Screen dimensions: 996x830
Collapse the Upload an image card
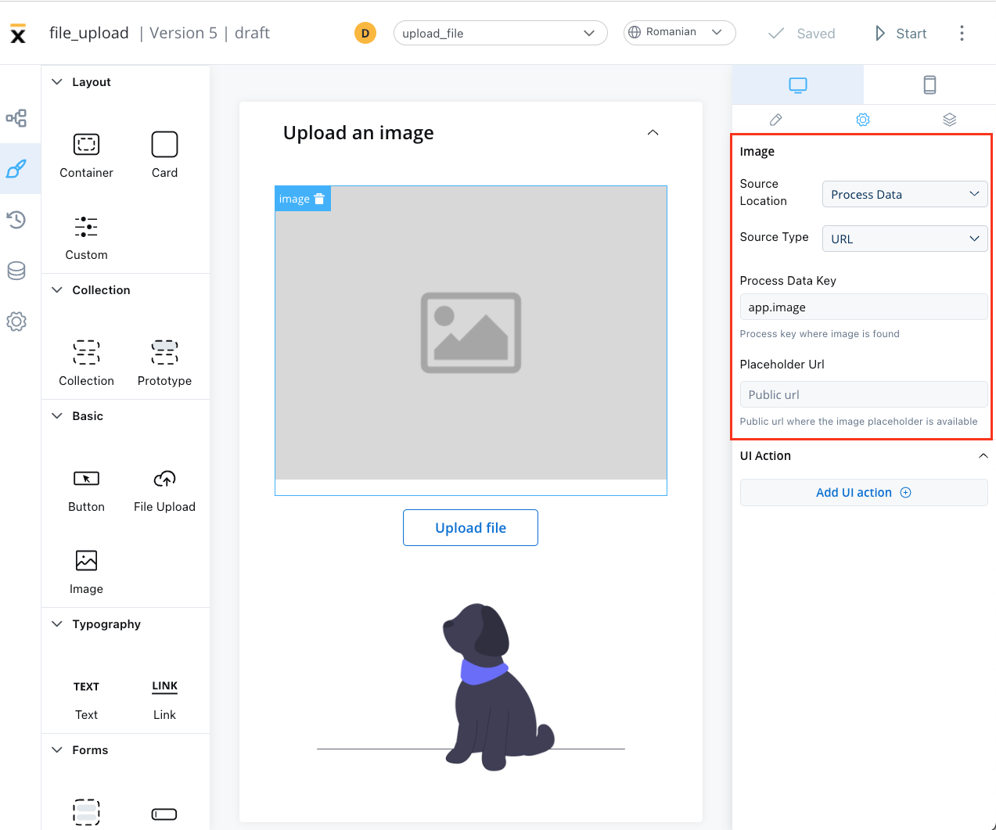tap(653, 133)
